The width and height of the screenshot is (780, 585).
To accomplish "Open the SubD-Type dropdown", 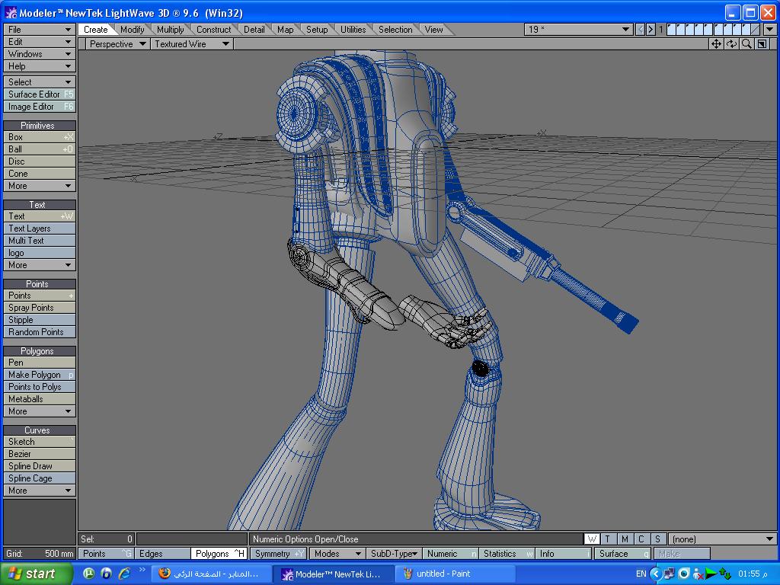I will (394, 554).
